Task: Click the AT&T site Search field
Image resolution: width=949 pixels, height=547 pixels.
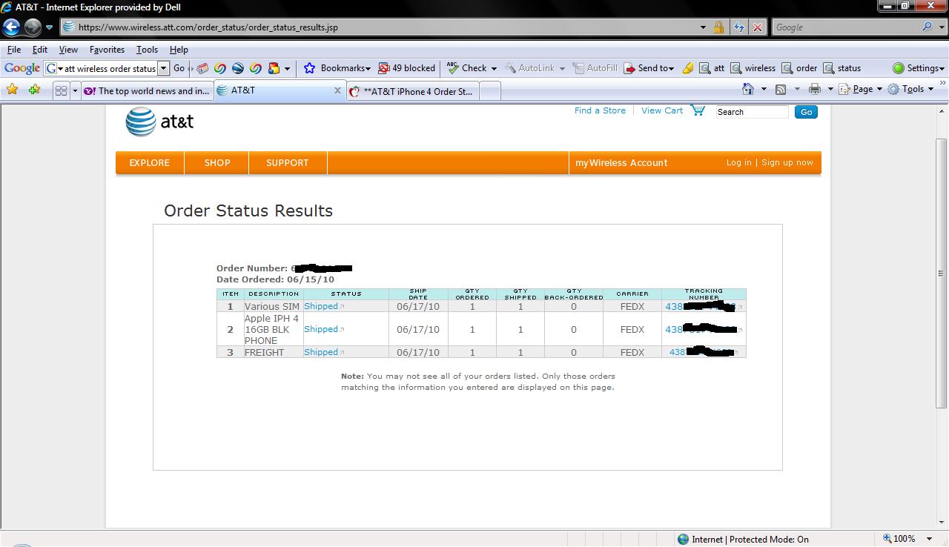Action: (752, 112)
